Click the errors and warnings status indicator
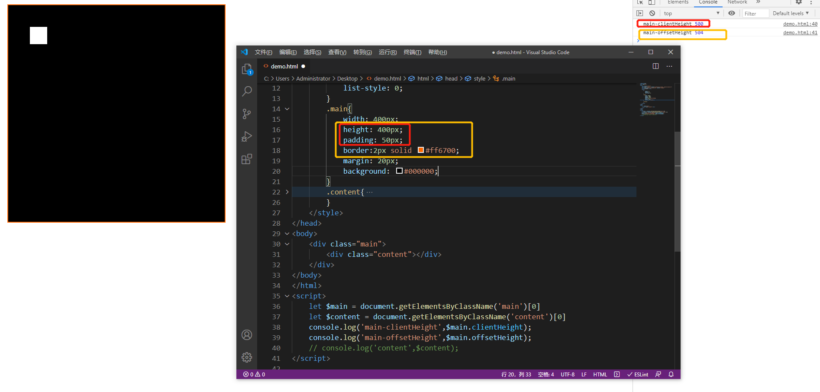This screenshot has height=392, width=820. 254,374
